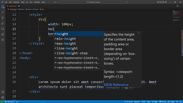Expand the head breadcrumb segment
This screenshot has height=103, width=183.
(28, 9)
